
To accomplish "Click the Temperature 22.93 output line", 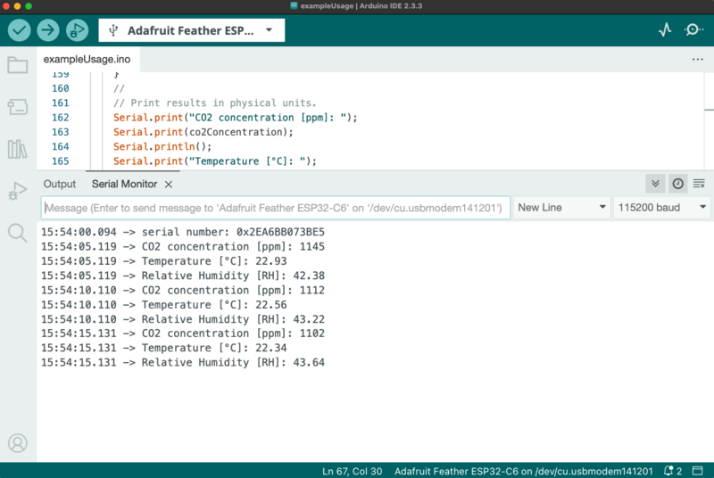I will tap(164, 261).
